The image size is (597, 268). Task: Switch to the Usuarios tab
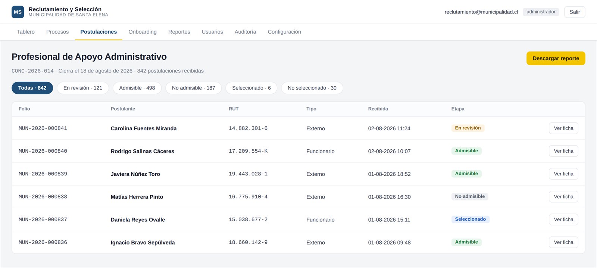coord(212,32)
